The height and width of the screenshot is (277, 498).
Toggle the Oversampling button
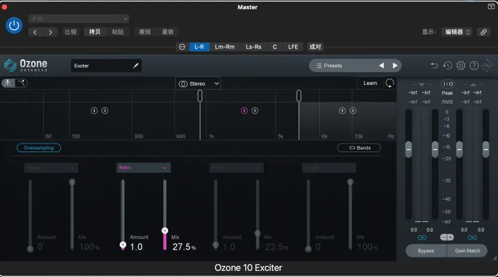click(39, 148)
